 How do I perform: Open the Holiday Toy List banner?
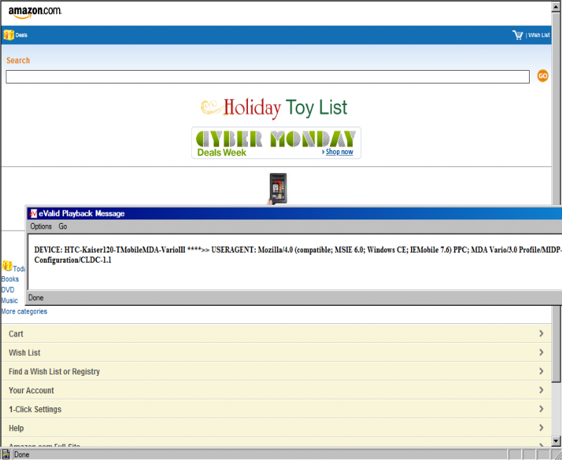[x=274, y=108]
